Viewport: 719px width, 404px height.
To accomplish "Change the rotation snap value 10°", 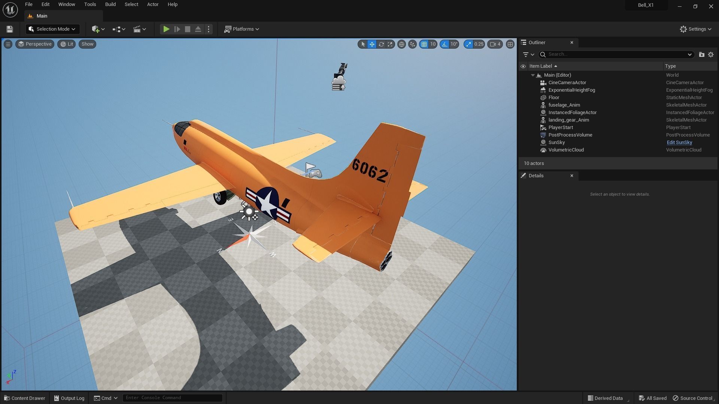I will coord(454,44).
